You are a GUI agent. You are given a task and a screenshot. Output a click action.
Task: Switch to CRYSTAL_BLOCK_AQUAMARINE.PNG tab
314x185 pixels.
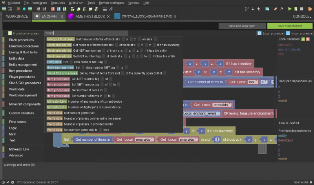[x=145, y=16]
